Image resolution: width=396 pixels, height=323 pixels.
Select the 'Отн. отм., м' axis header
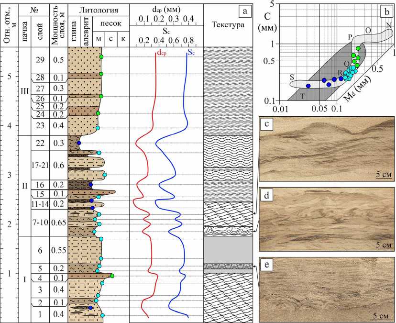(x=10, y=24)
